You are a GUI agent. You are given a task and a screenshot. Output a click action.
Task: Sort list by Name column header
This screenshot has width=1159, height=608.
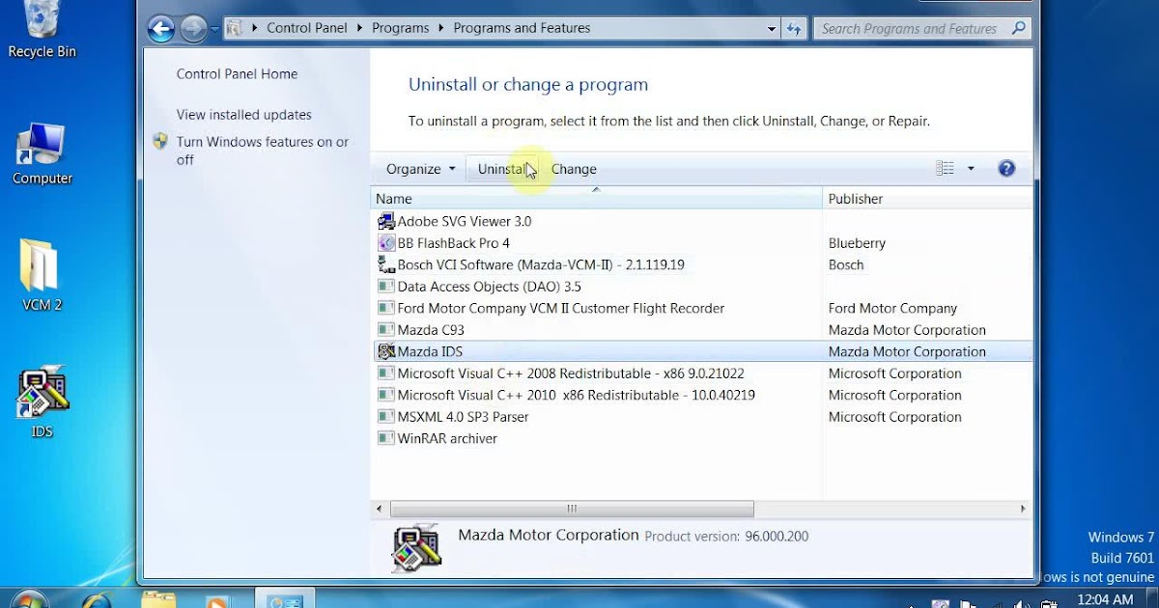coord(597,199)
